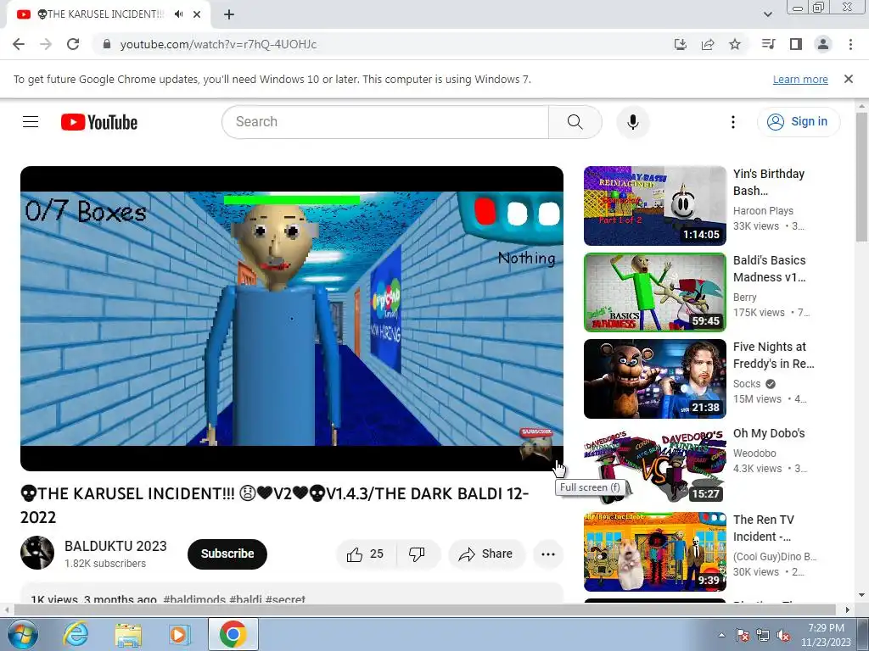Viewport: 869px width, 651px height.
Task: Click the page vertical scrollbar thumb
Action: tap(861, 176)
